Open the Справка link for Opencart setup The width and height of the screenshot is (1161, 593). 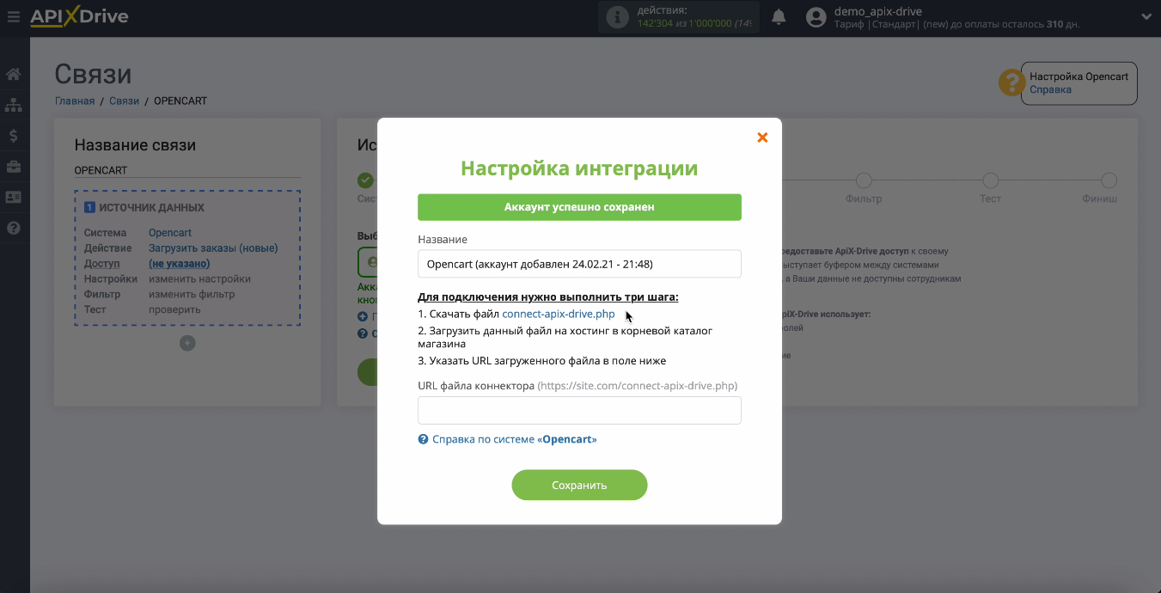click(x=1050, y=89)
